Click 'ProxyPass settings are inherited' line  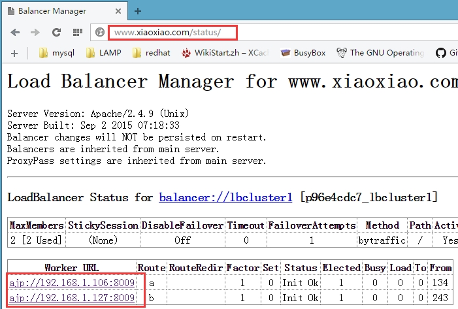click(x=137, y=161)
